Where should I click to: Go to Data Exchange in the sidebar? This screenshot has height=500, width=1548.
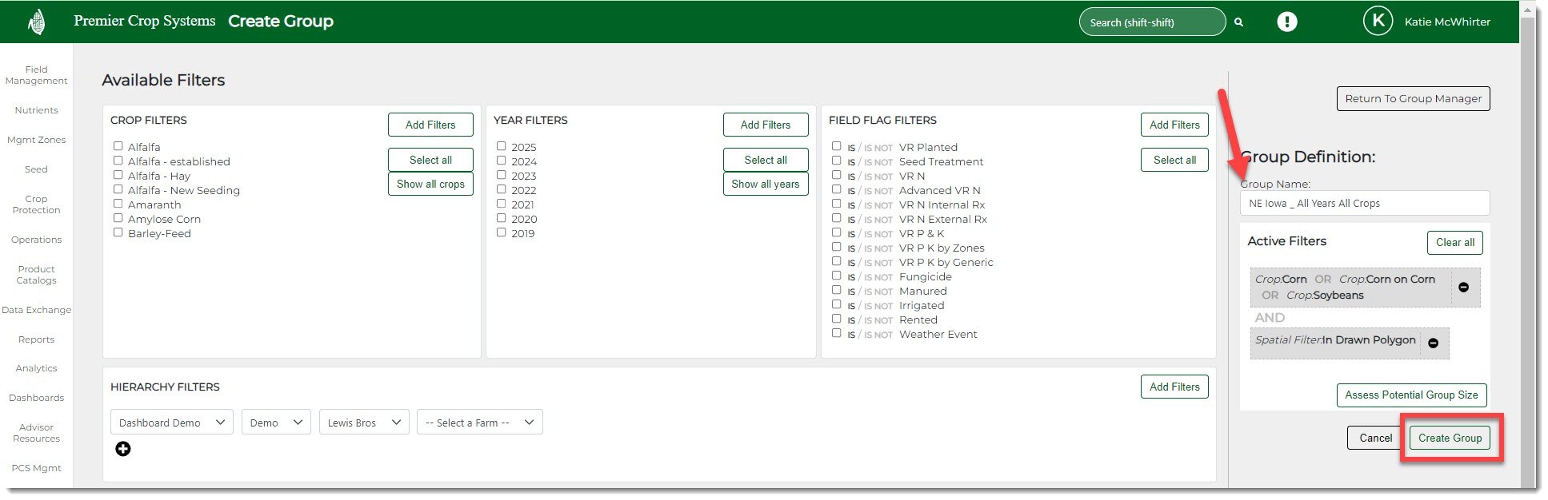tap(36, 310)
